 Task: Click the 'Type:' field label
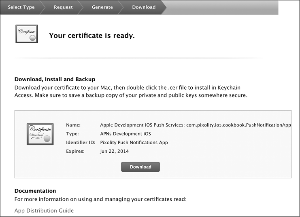tap(72, 134)
